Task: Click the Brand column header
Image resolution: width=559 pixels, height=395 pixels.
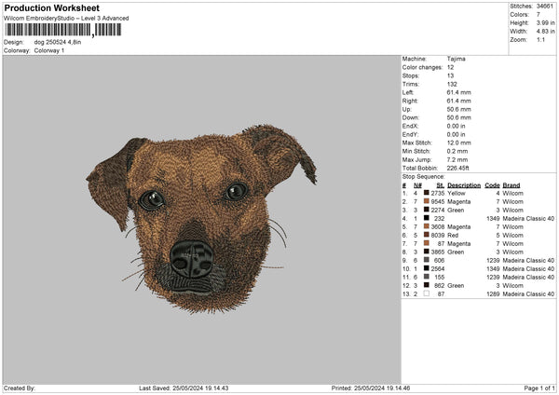Action: [511, 184]
